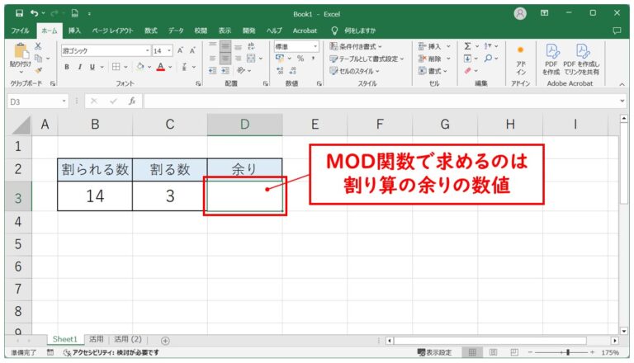Click the PDFを作成 Acrobat icon

(552, 59)
